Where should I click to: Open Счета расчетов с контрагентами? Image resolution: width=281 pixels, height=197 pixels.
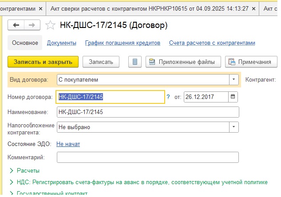coord(212,43)
